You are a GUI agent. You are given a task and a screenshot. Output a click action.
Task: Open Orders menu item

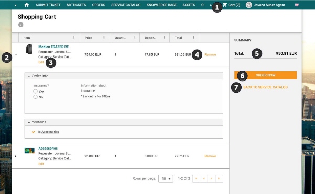point(99,5)
